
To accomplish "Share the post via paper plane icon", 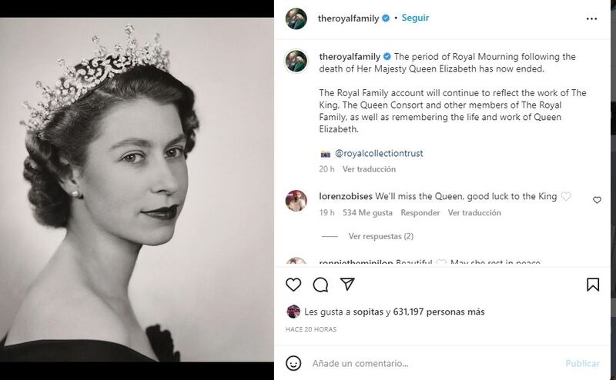I will [347, 285].
